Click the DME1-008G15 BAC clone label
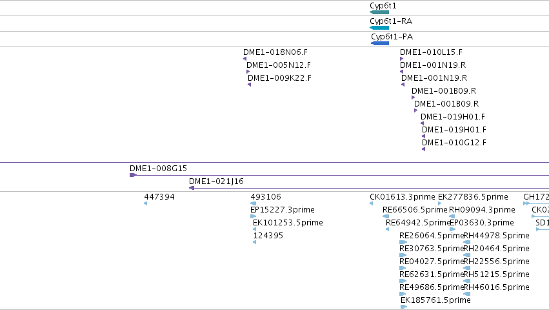 pos(158,169)
